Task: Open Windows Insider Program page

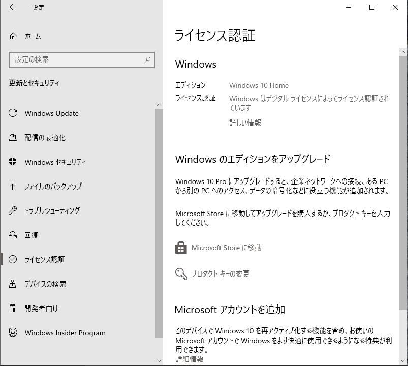Action: (x=65, y=333)
